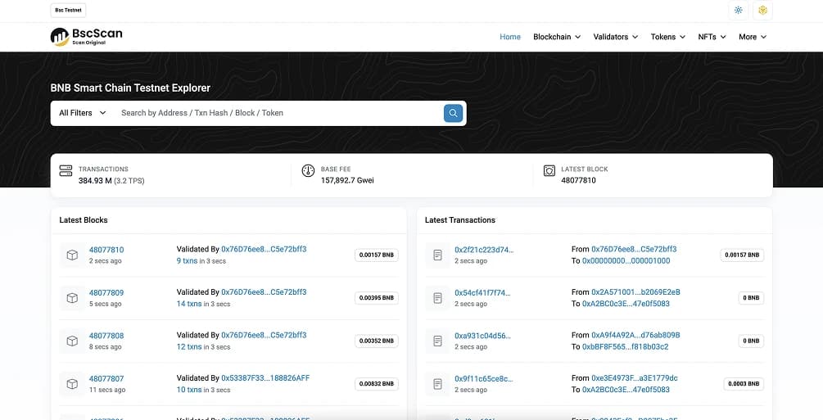Click the Latest Block cube icon
Image resolution: width=823 pixels, height=420 pixels.
coord(549,170)
